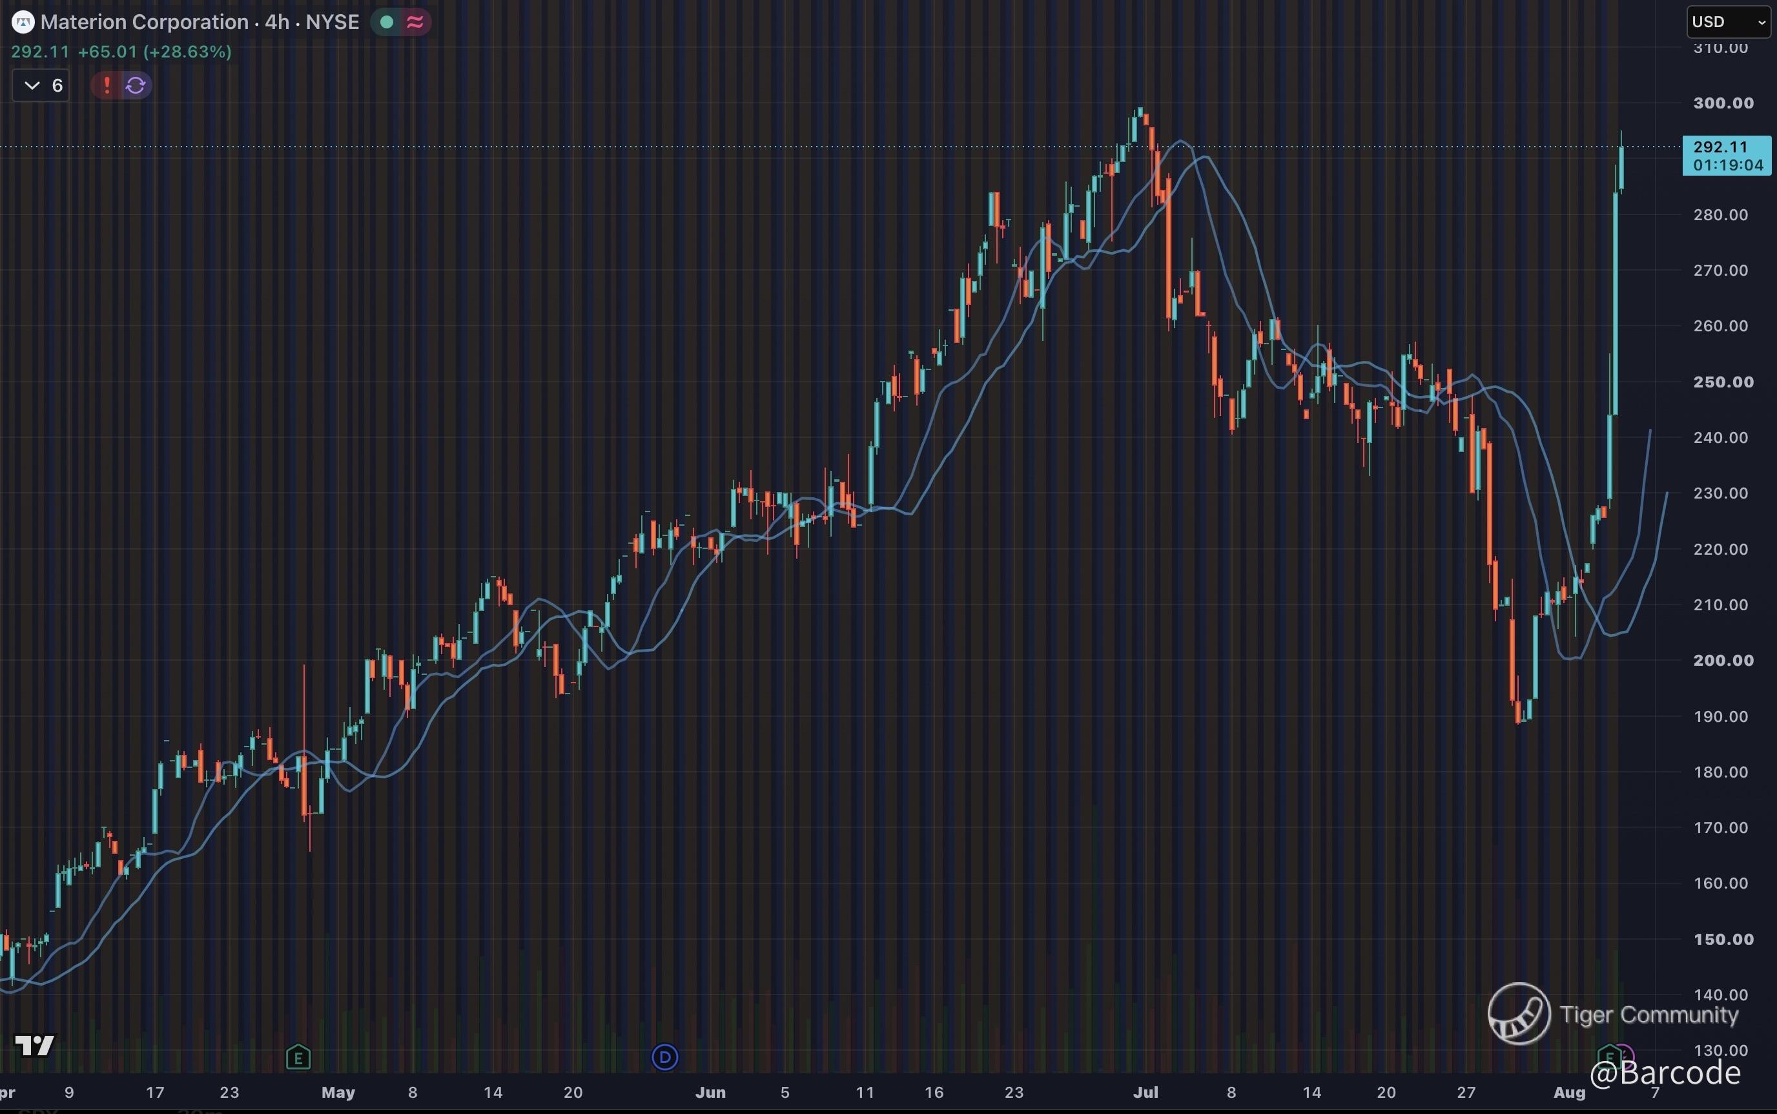Click the 170.00 price axis label
Viewport: 1777px width, 1114px height.
(1721, 827)
